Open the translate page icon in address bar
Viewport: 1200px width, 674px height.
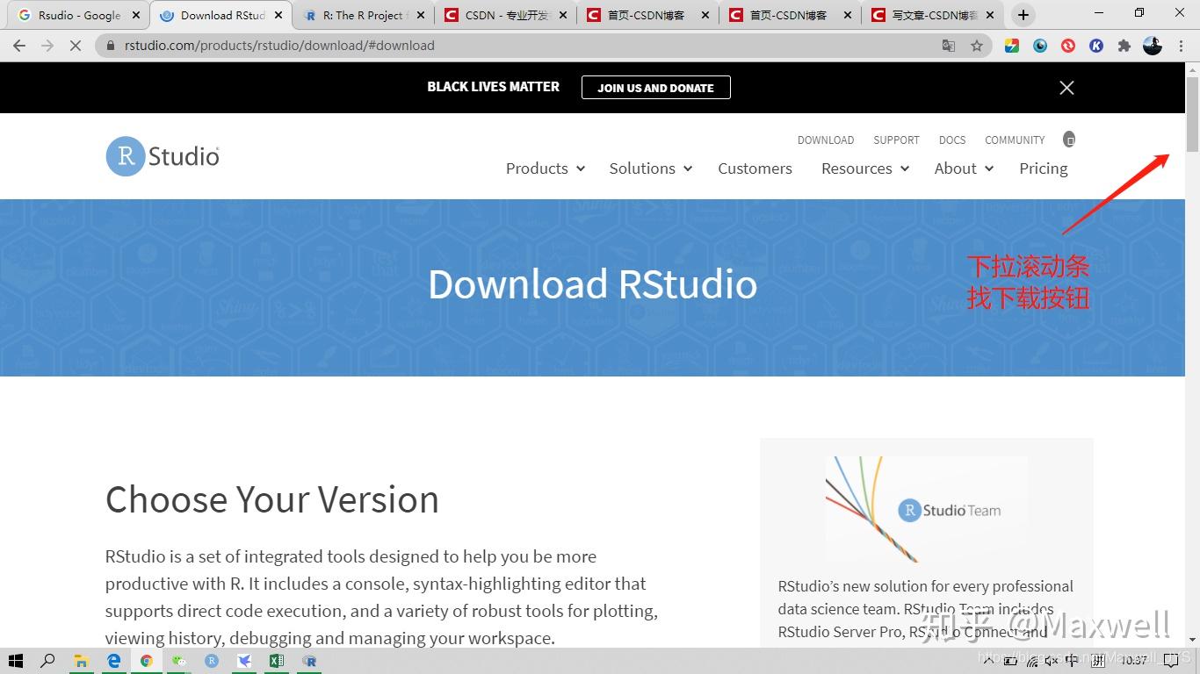click(949, 45)
